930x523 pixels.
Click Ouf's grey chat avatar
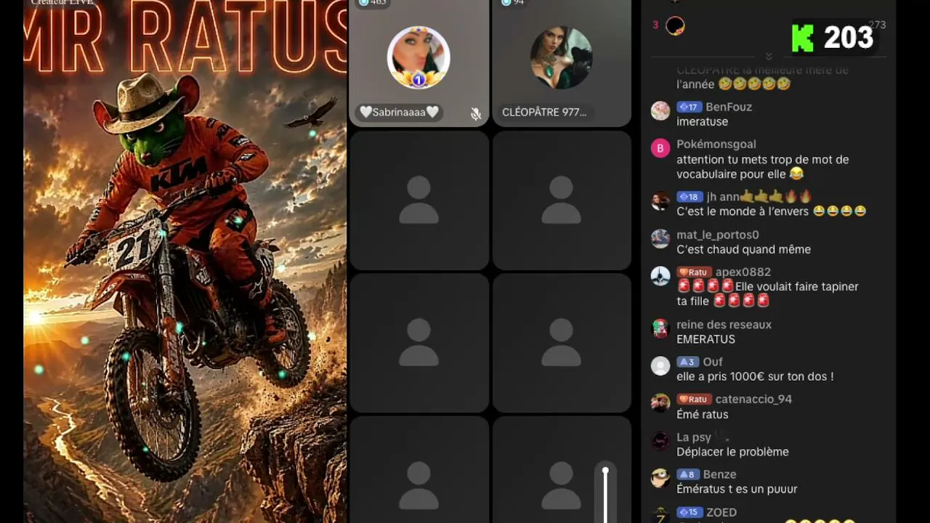click(x=660, y=365)
